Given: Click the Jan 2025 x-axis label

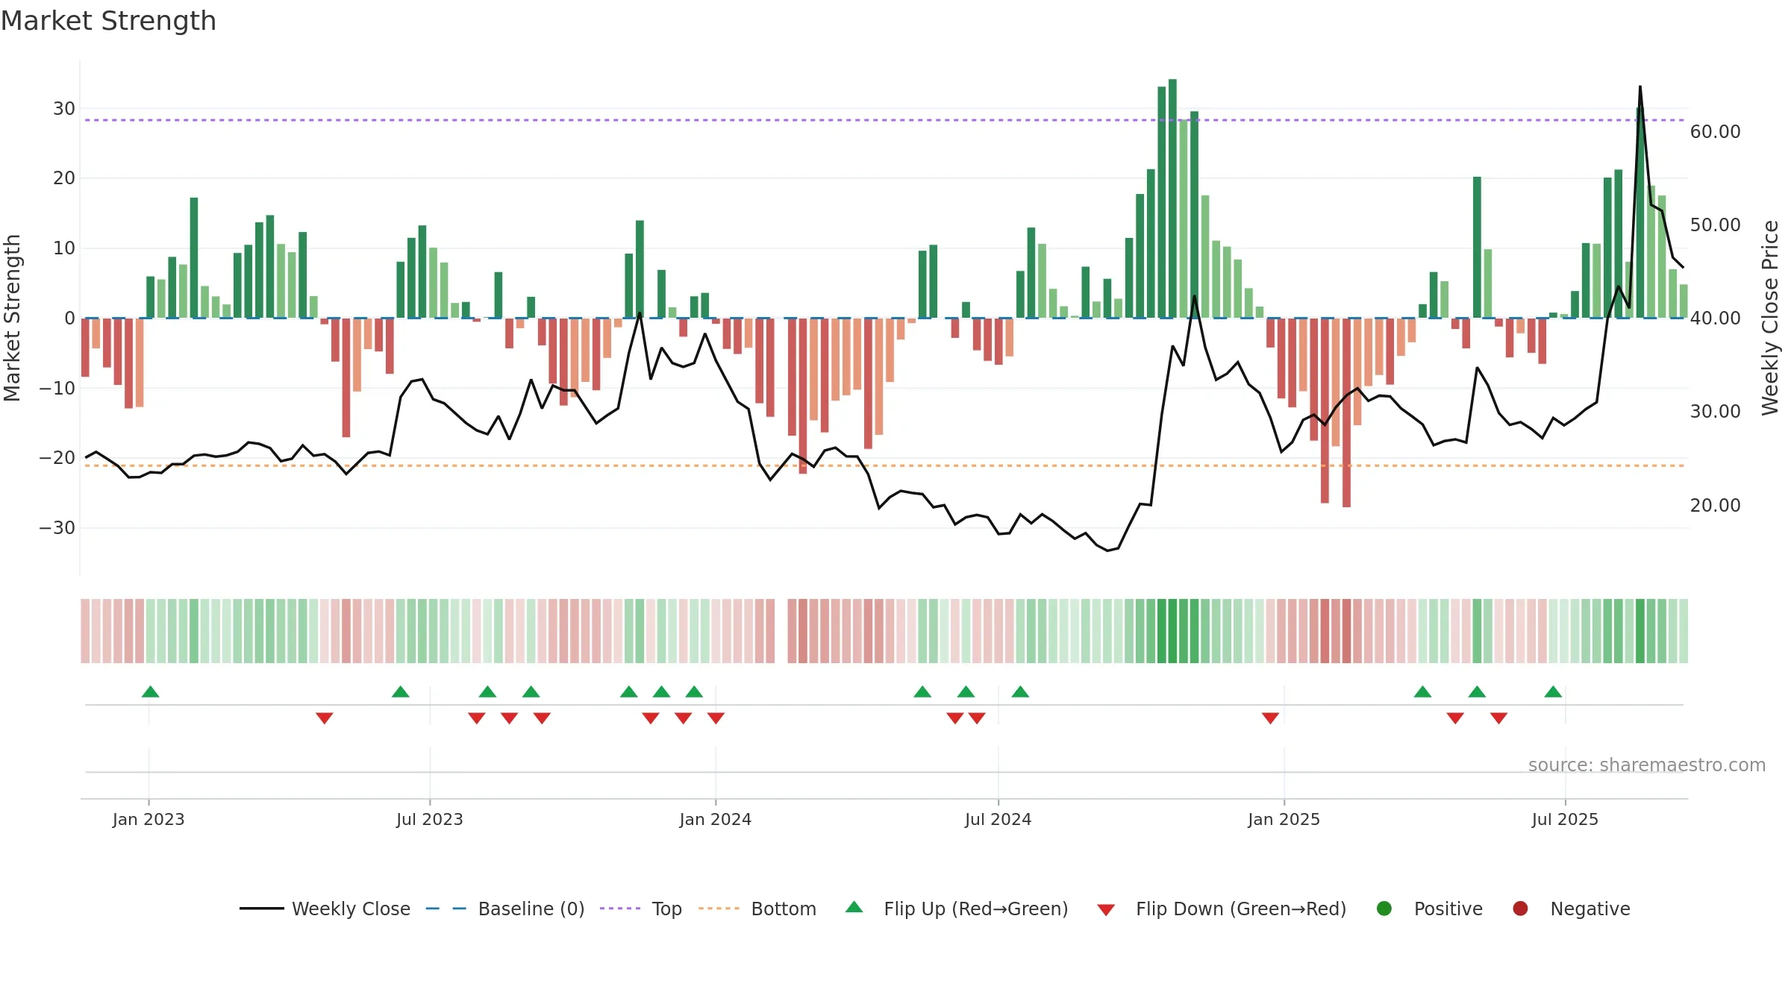Looking at the screenshot, I should click(x=1284, y=819).
